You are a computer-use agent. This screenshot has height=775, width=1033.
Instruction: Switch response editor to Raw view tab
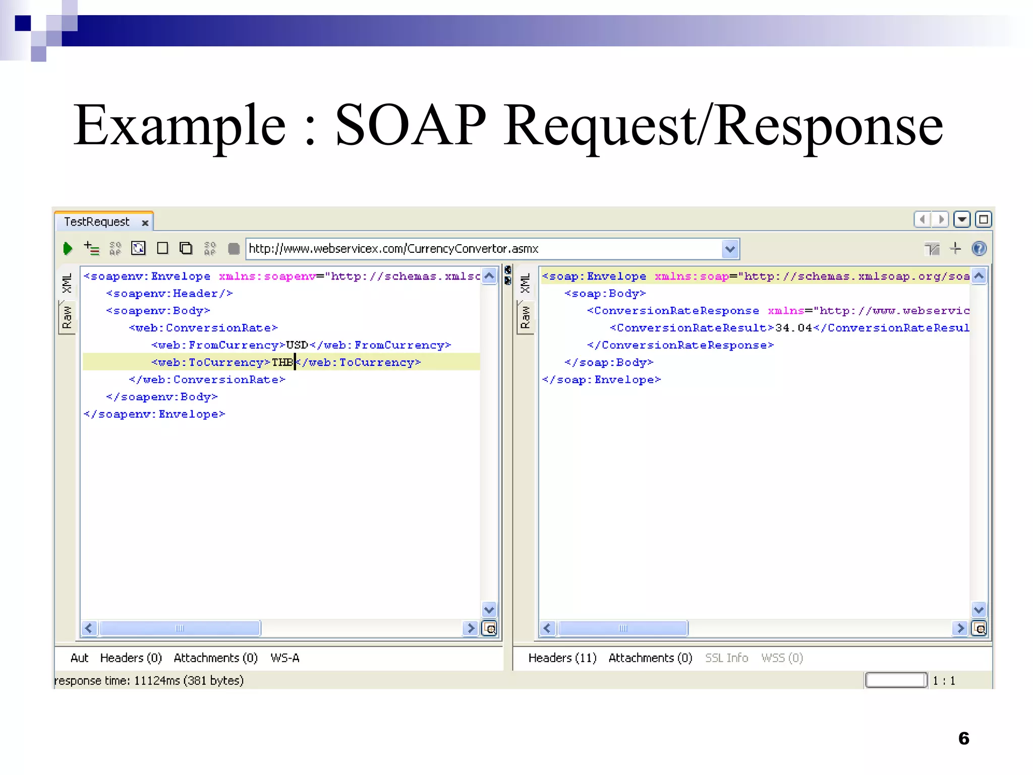[x=525, y=317]
